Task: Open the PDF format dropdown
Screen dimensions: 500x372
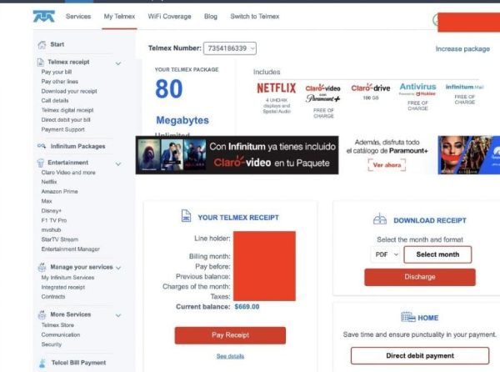Action: 386,254
